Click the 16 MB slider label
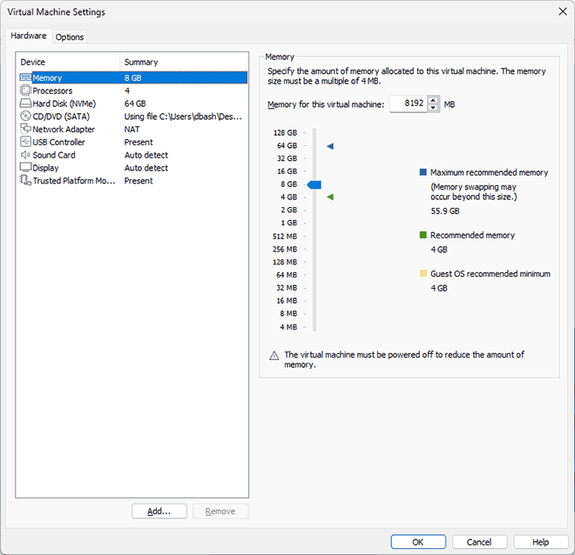The width and height of the screenshot is (575, 555). (287, 301)
